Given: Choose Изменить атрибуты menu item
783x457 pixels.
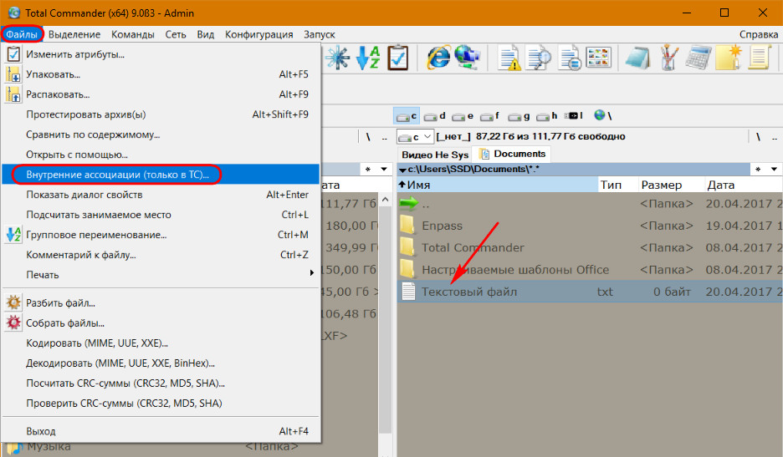Looking at the screenshot, I should point(161,54).
